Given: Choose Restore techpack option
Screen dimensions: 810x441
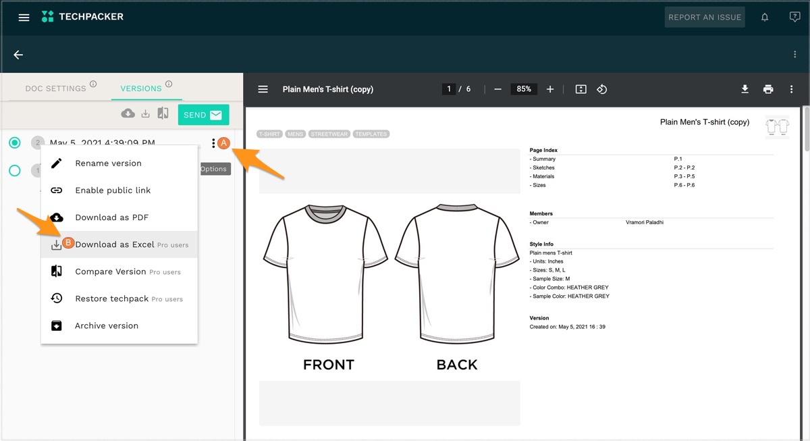Looking at the screenshot, I should pyautogui.click(x=119, y=299).
